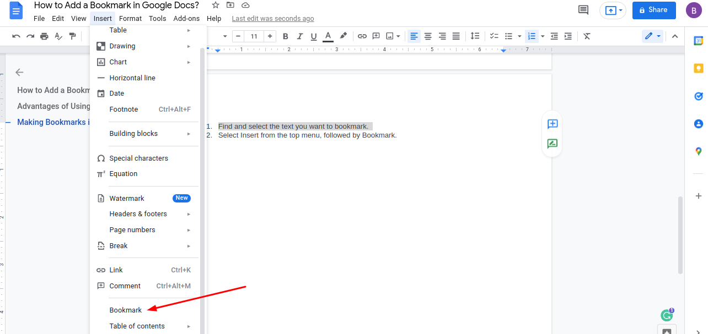Screen dimensions: 708x334
Task: Open the Tools menu
Action: tap(157, 18)
